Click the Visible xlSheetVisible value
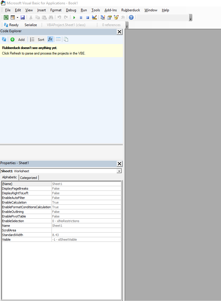The width and height of the screenshot is (221, 301). pos(86,240)
